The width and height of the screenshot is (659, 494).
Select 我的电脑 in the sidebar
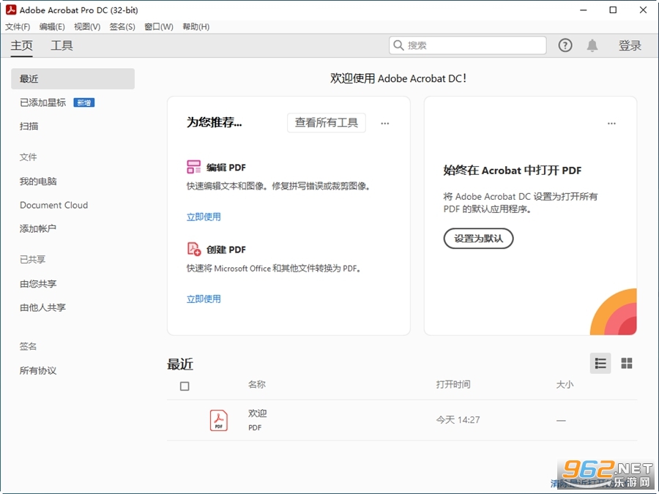(38, 181)
